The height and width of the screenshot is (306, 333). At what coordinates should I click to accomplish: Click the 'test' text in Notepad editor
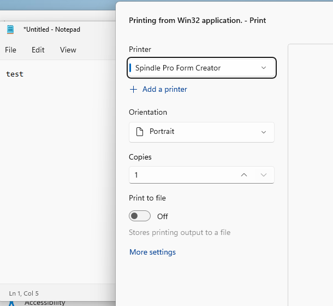(15, 74)
